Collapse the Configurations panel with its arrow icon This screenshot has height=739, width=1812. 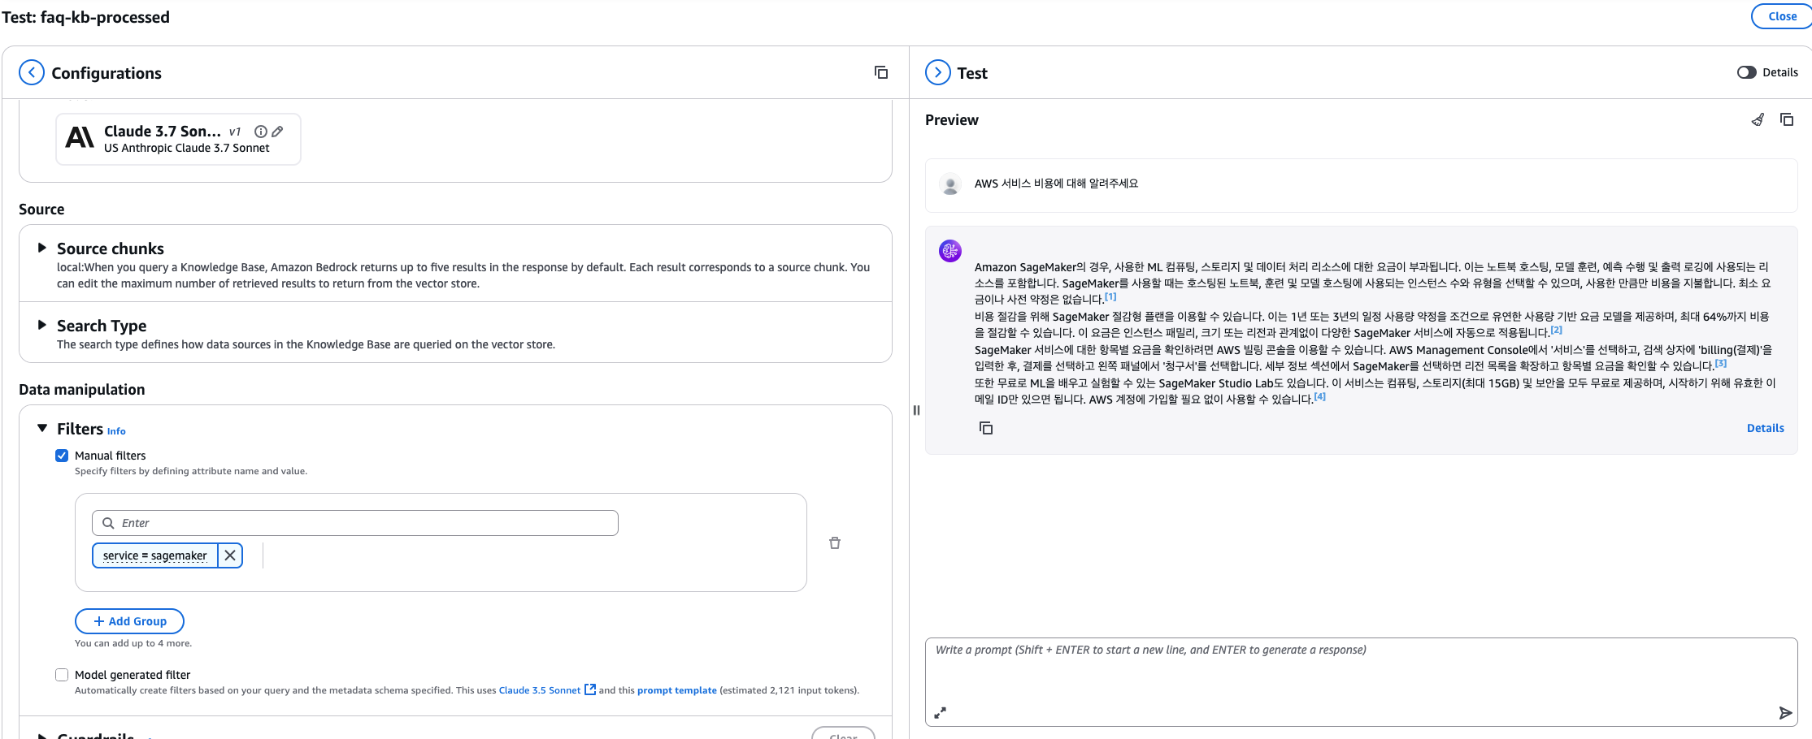coord(32,72)
